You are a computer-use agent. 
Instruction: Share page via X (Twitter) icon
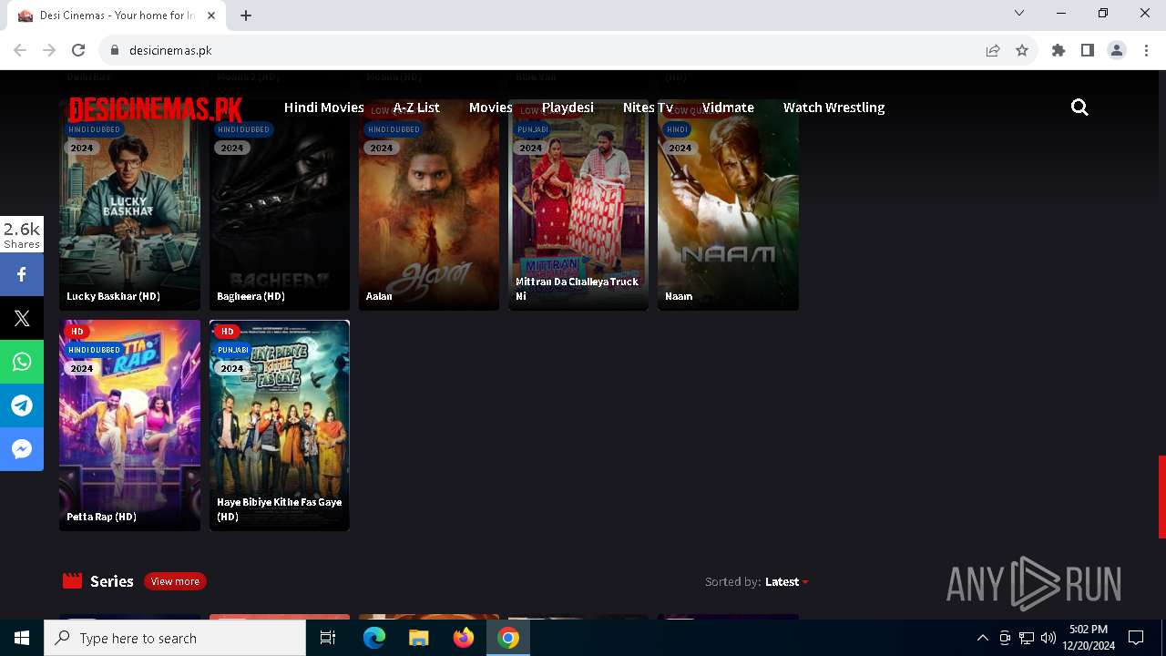coord(22,318)
